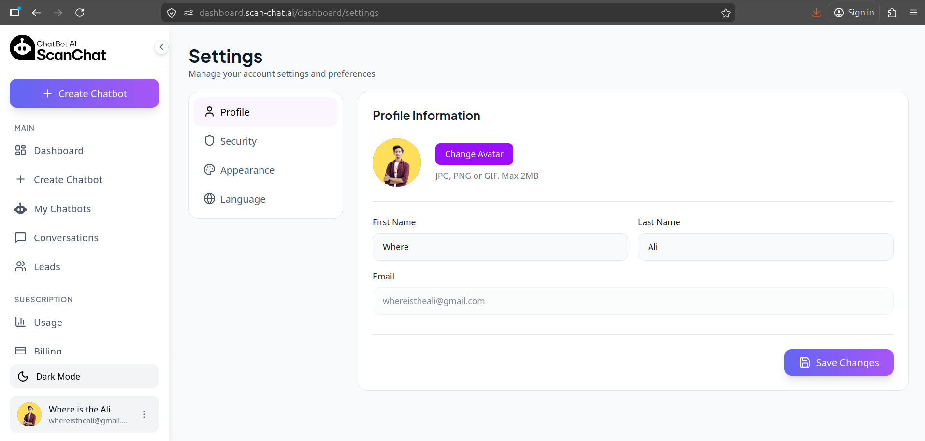Screen dimensions: 925x441
Task: Click the Appearance palette icon
Action: point(209,170)
